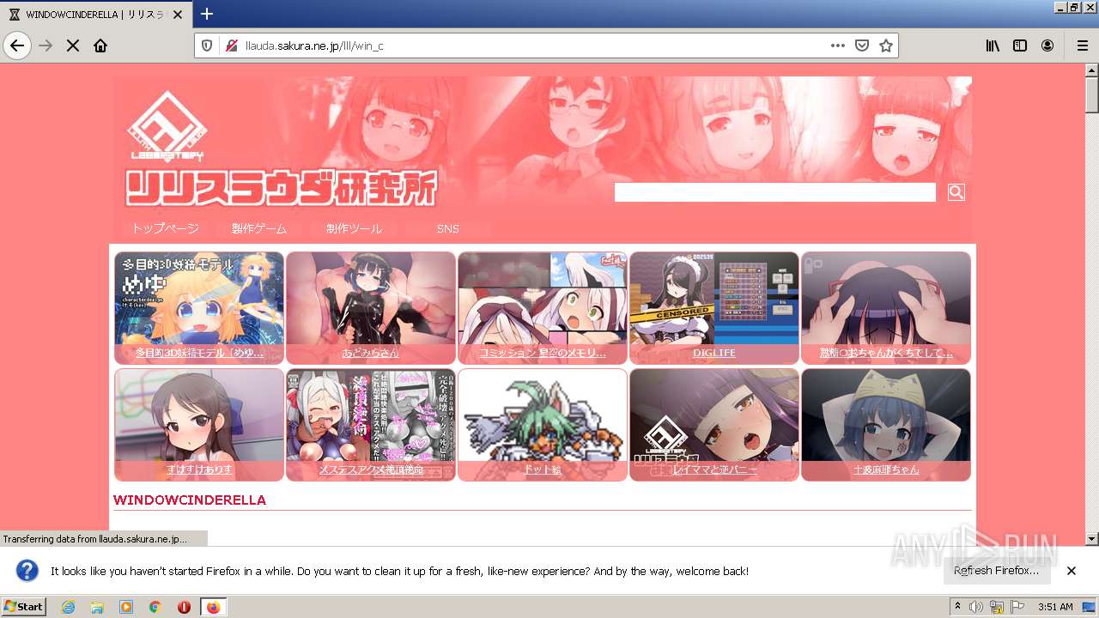Click the 3:51 AM system clock
The width and height of the screenshot is (1099, 618).
[1055, 607]
